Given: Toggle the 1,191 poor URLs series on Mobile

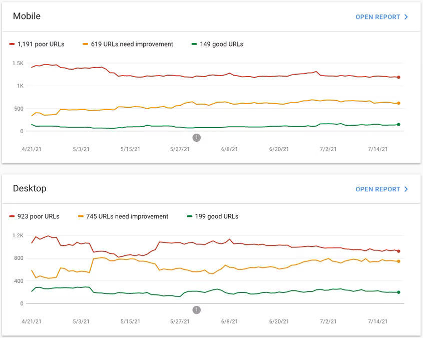Looking at the screenshot, I should [38, 44].
